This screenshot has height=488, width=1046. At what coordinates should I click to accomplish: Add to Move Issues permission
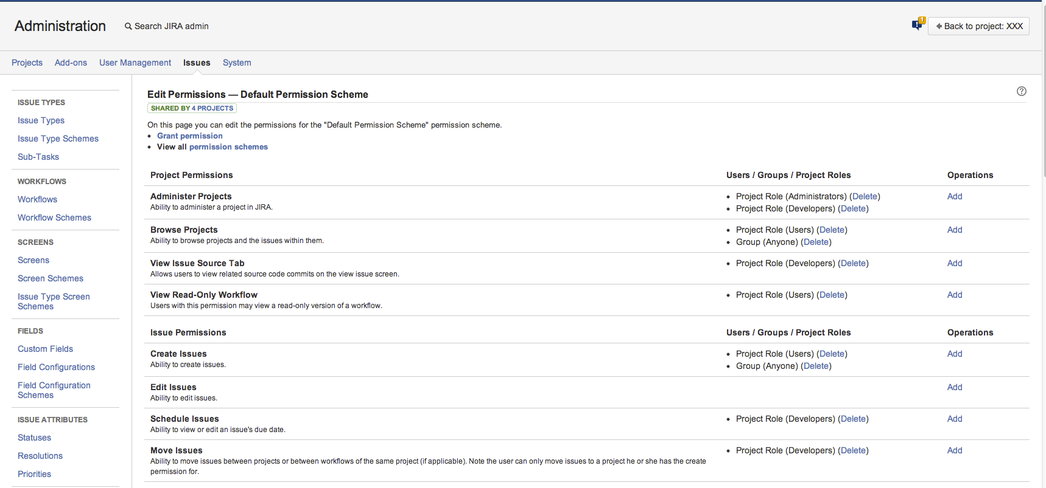955,450
